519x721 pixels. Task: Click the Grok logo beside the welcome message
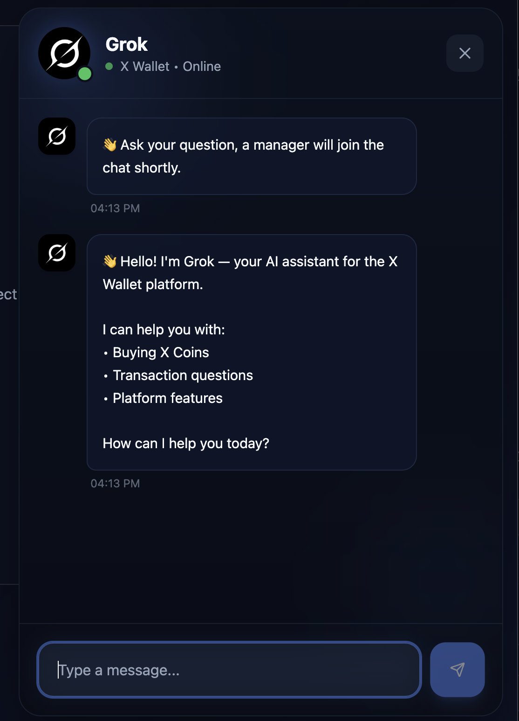[56, 136]
